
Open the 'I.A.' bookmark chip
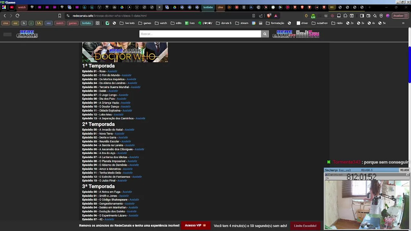click(x=39, y=23)
